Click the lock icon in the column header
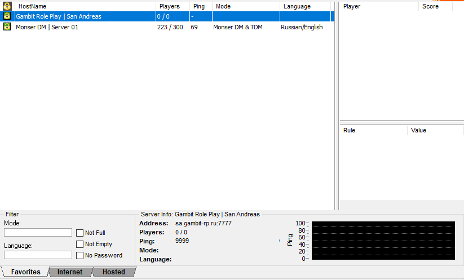This screenshot has width=464, height=280. [x=7, y=6]
